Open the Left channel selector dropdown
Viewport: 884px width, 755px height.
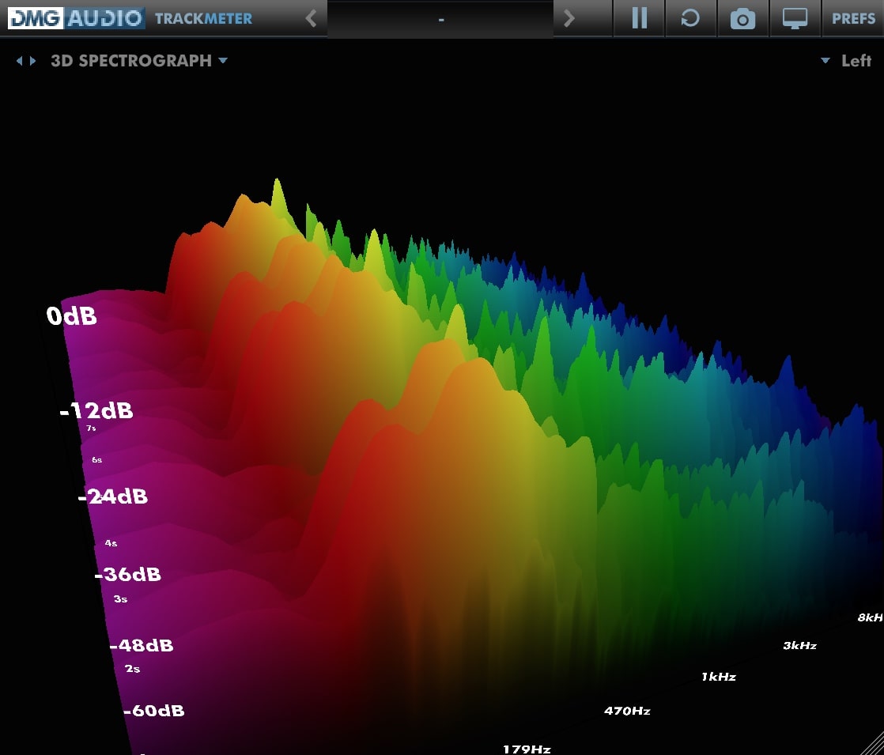coord(825,60)
